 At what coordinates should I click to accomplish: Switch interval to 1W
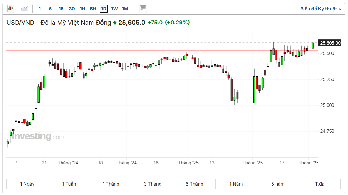coord(114,9)
